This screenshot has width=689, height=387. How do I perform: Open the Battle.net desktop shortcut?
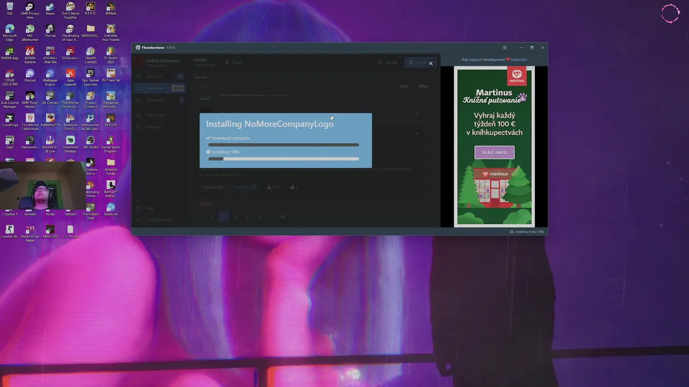tap(111, 209)
